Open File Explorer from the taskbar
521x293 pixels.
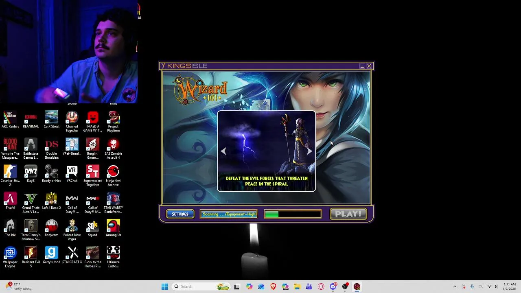click(297, 286)
